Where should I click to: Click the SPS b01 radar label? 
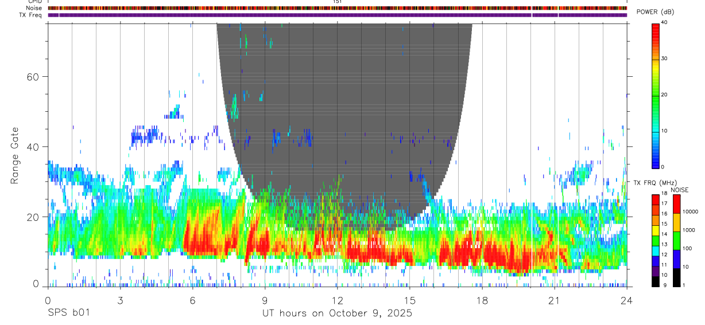click(68, 314)
